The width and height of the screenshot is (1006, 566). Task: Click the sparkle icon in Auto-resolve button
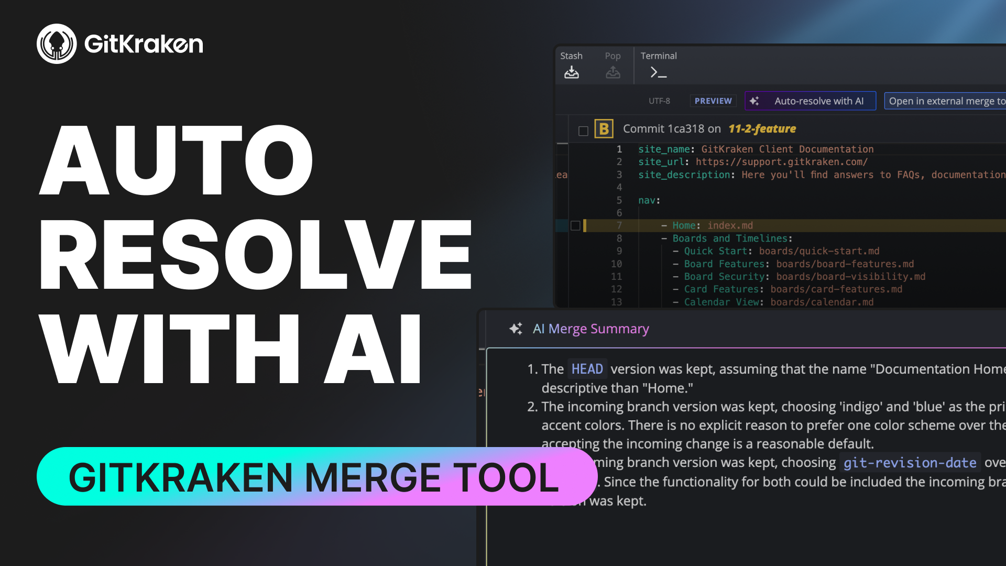click(754, 101)
